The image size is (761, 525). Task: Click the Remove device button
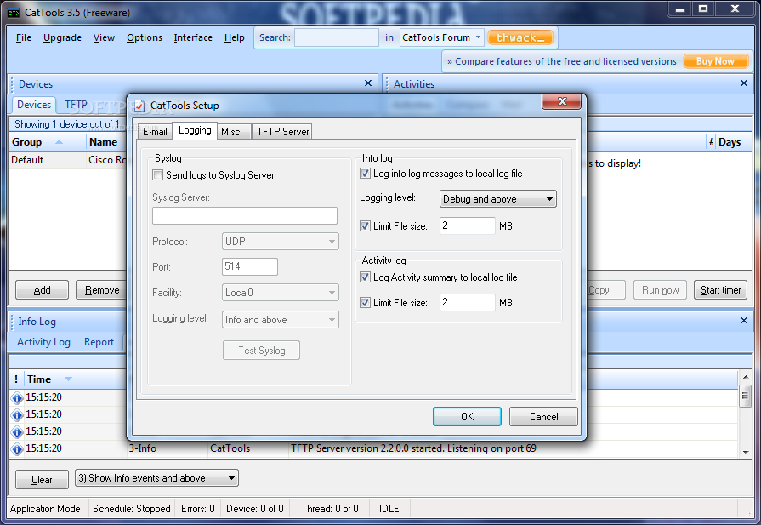(x=101, y=290)
